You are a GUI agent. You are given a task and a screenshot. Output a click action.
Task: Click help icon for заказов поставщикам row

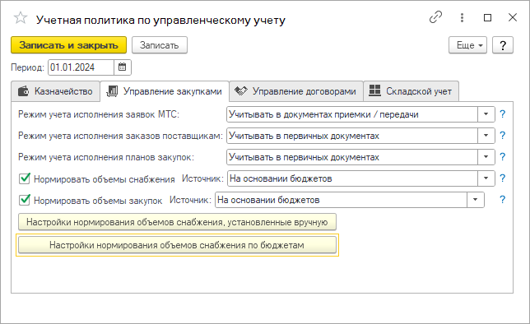[x=503, y=136]
